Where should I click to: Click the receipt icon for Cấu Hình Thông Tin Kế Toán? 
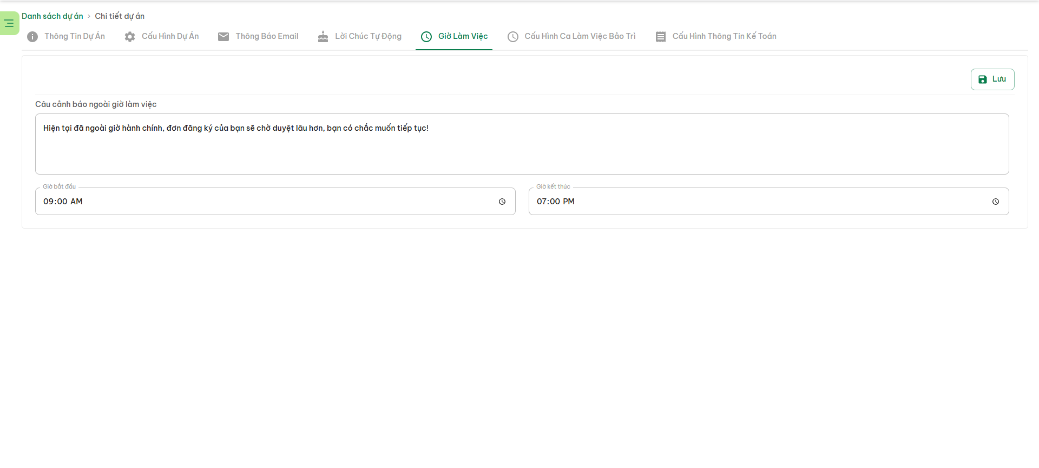point(661,37)
